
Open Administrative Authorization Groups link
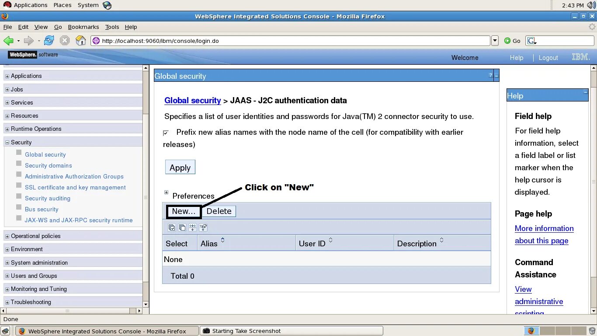tap(74, 176)
